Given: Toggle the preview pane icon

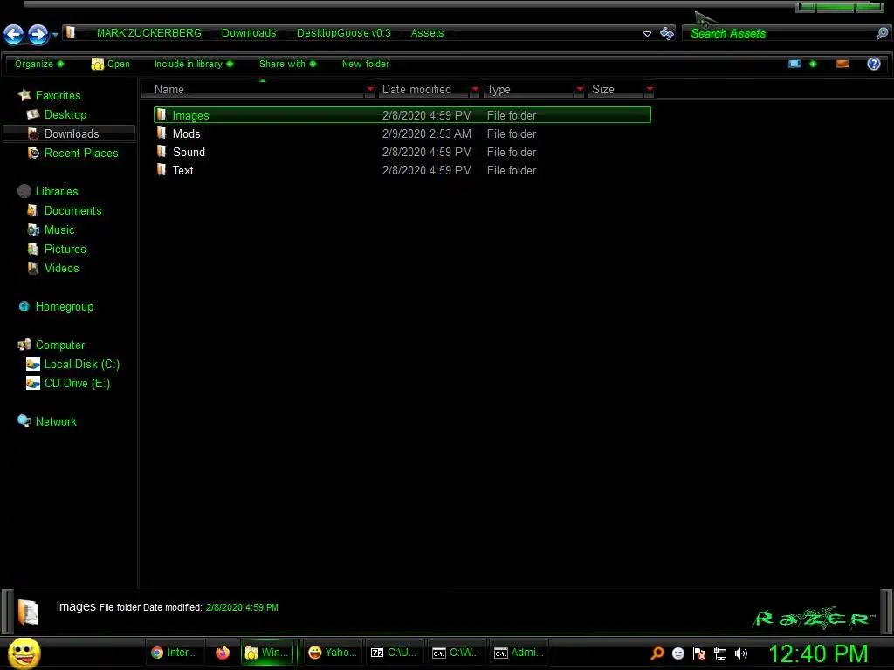Looking at the screenshot, I should click(842, 64).
